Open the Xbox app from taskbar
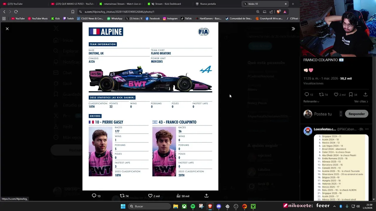Screen dimensions: 376x211 184,206
